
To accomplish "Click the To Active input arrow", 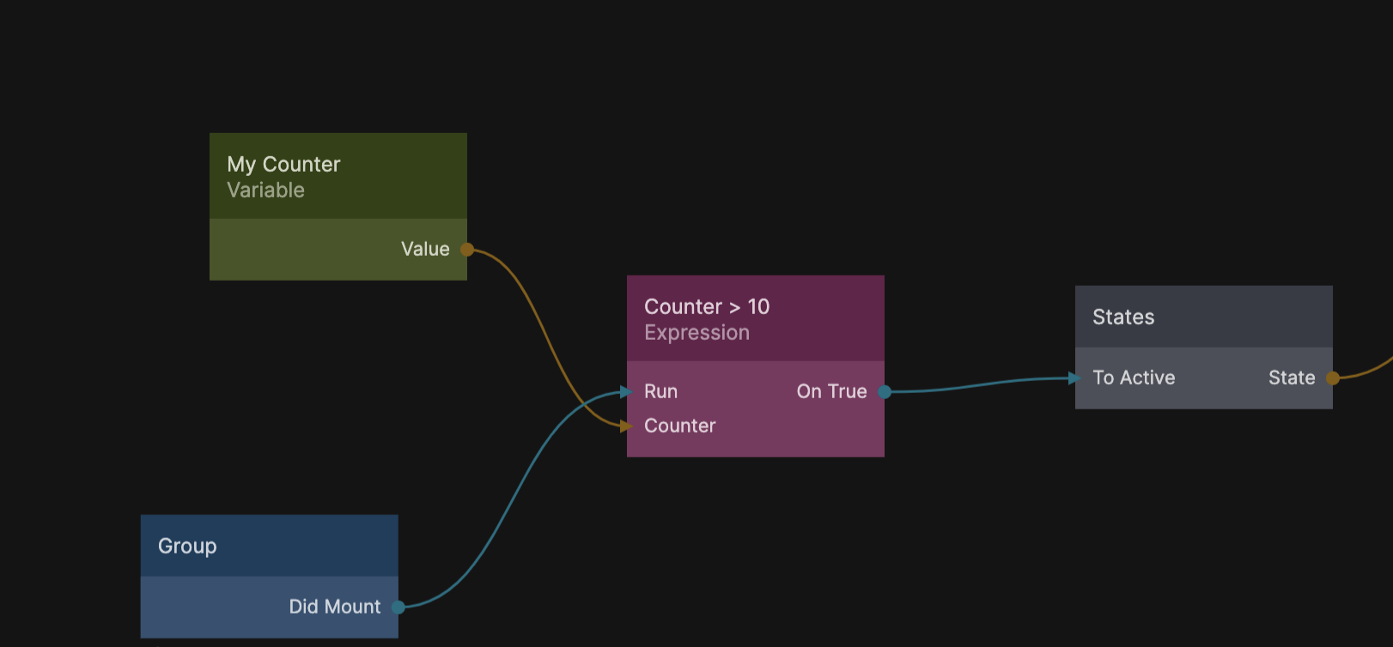I will pos(1074,378).
